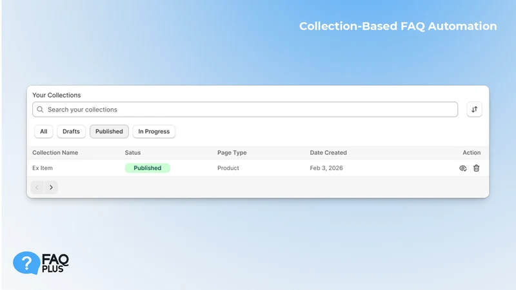Click the Action column header
This screenshot has width=516, height=290.
click(471, 153)
